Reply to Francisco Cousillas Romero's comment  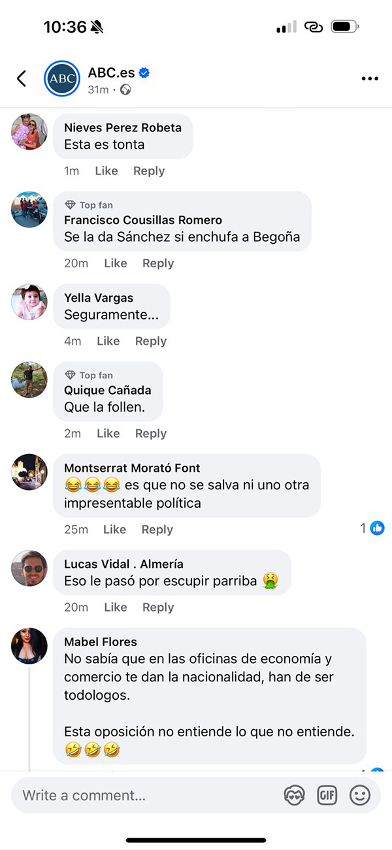pyautogui.click(x=158, y=263)
